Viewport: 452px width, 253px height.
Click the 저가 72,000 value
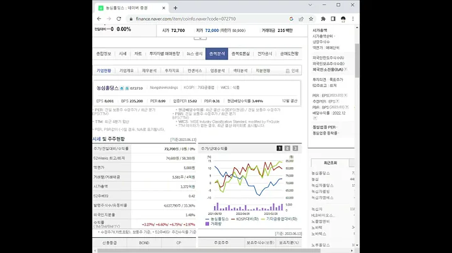(212, 31)
